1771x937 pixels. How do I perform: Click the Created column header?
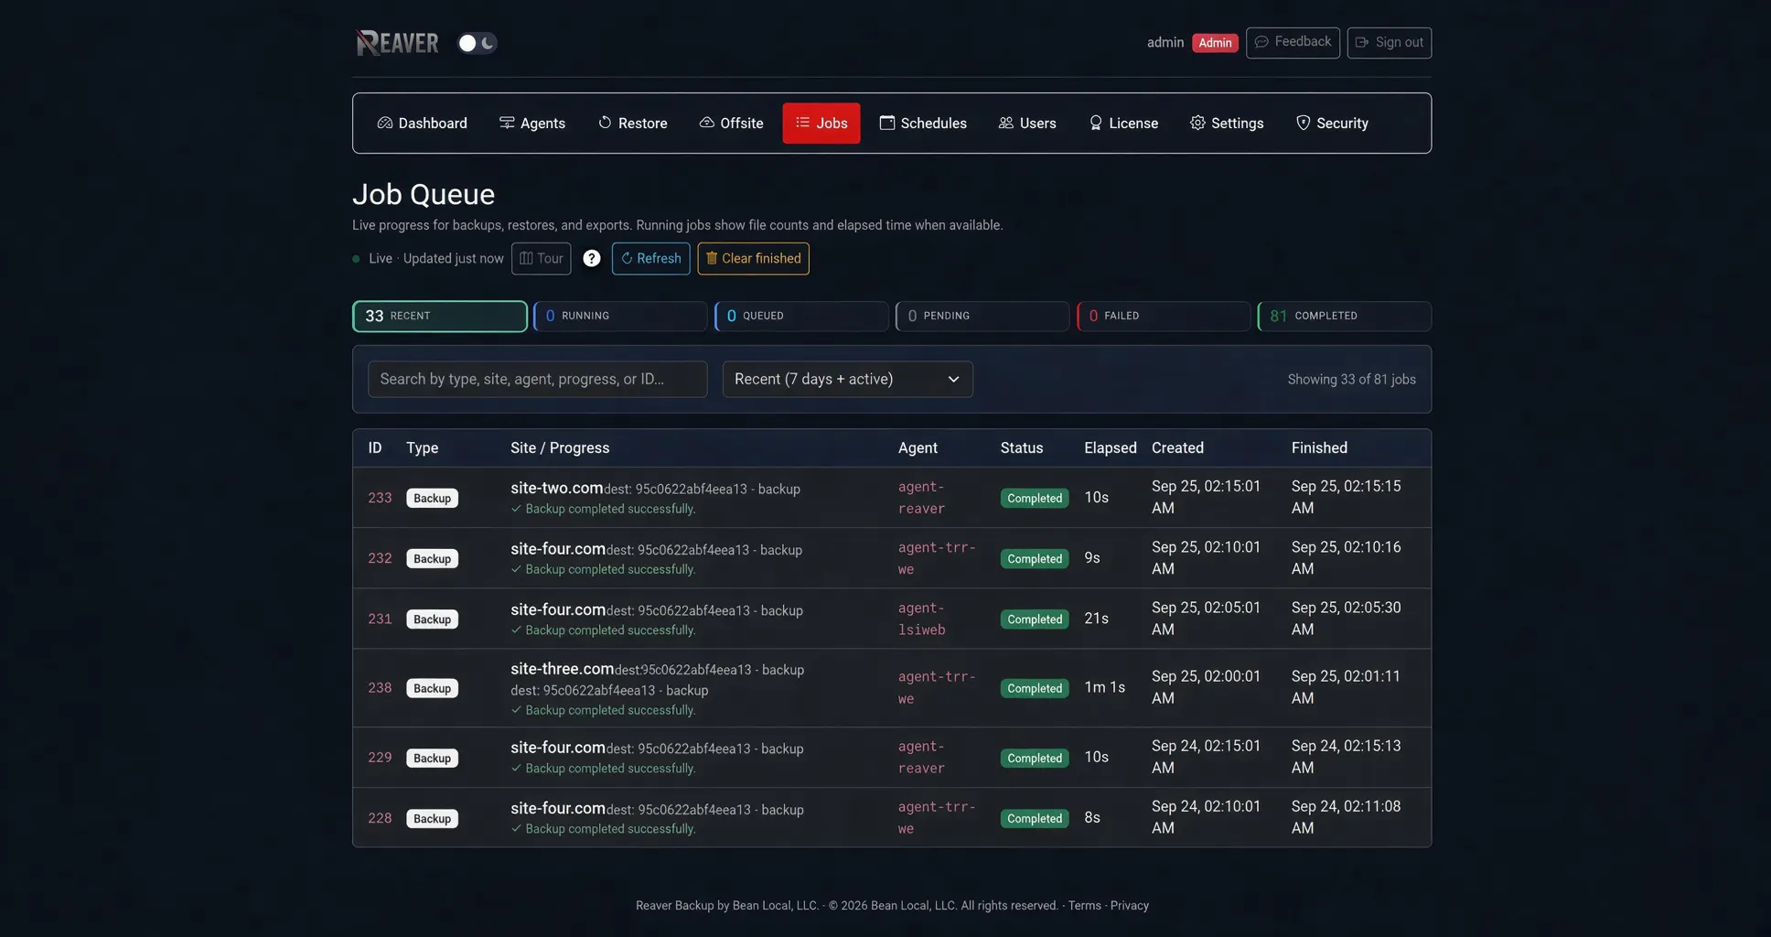point(1177,448)
